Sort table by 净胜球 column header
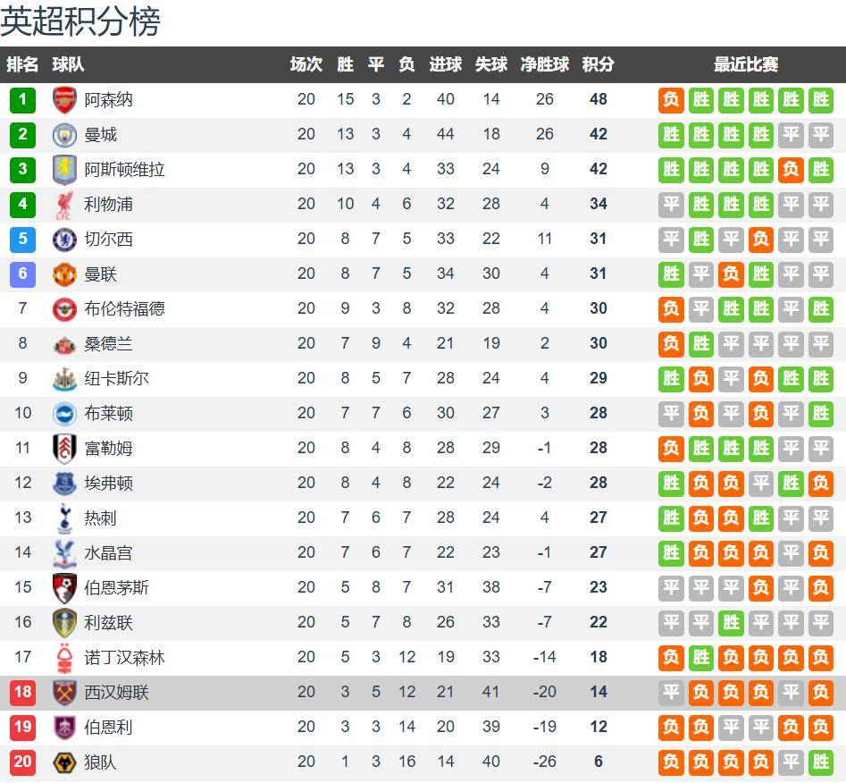846x783 pixels. click(x=545, y=64)
